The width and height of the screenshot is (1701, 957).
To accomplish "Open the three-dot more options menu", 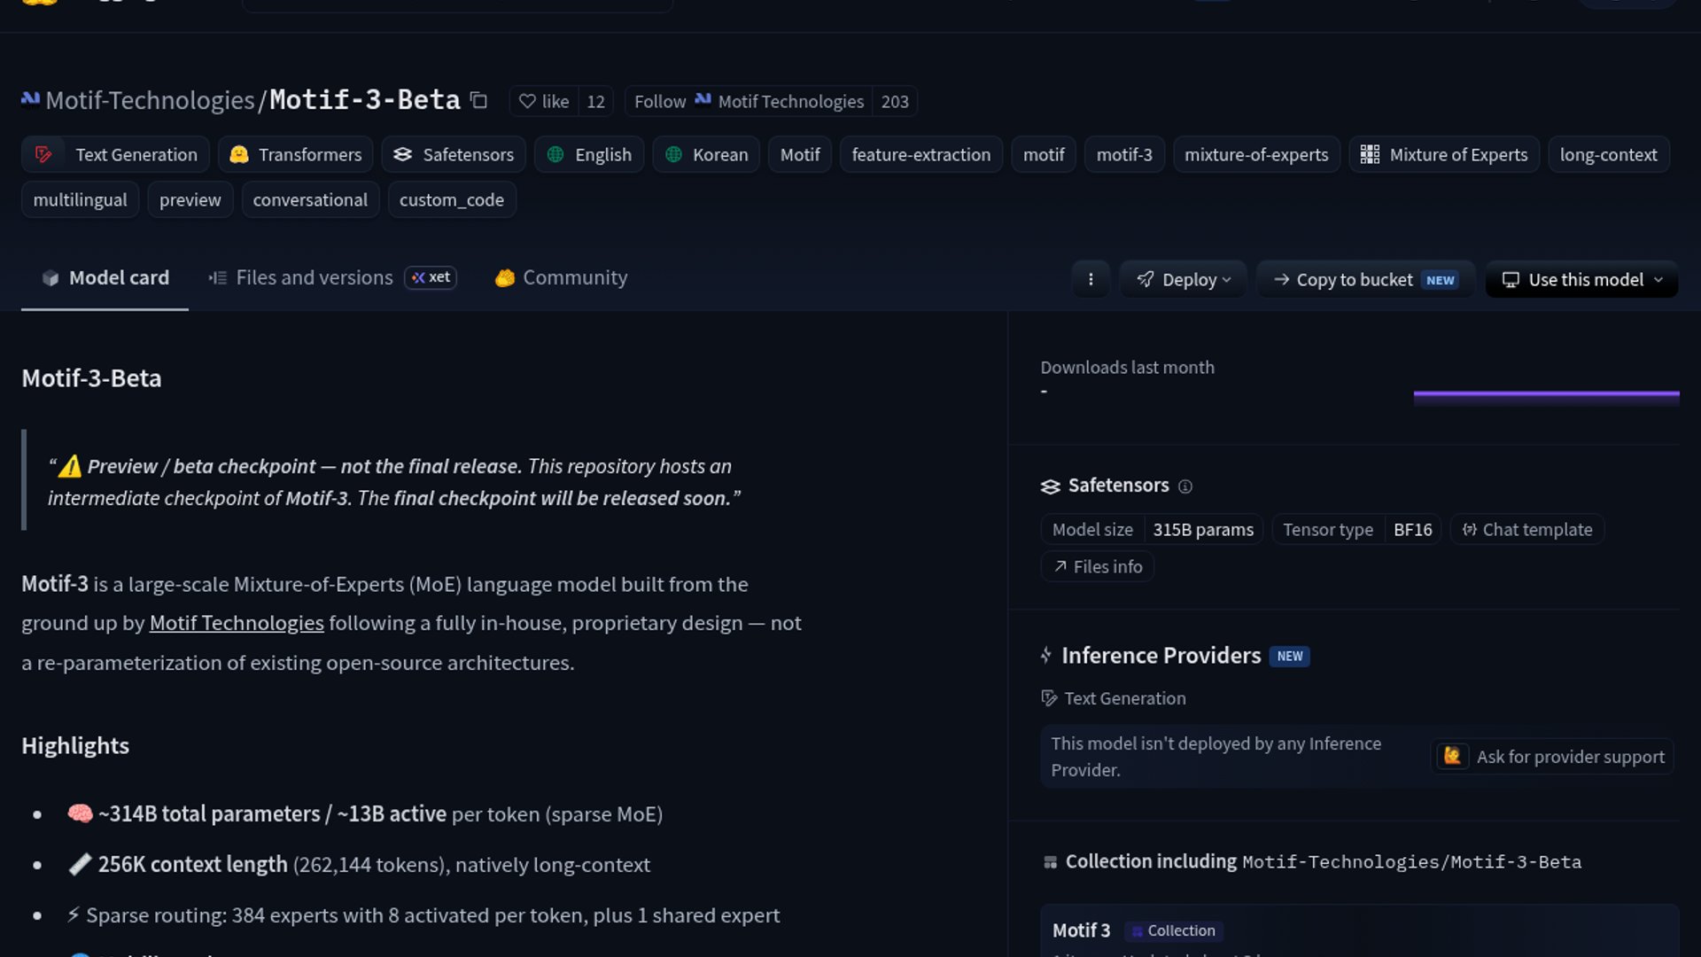I will point(1091,279).
